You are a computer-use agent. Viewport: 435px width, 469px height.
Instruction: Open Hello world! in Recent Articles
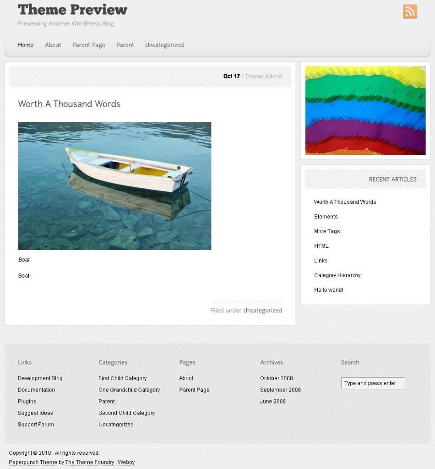[328, 290]
